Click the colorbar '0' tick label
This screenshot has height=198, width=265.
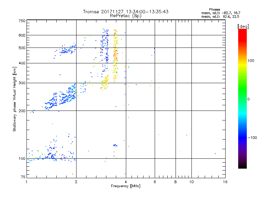tap(248, 99)
